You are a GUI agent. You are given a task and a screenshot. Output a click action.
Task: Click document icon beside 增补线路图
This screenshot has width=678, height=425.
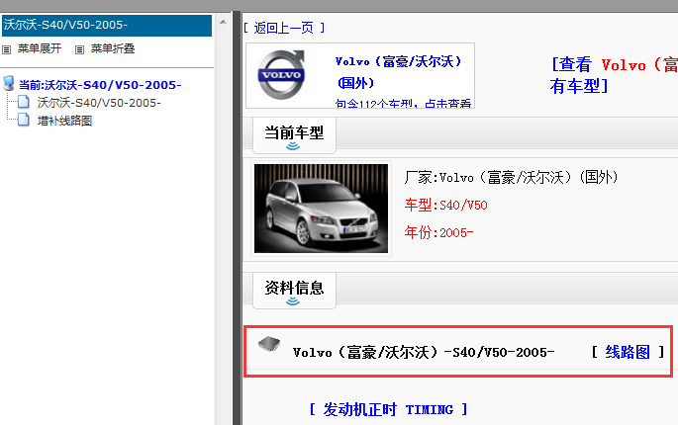[x=24, y=120]
